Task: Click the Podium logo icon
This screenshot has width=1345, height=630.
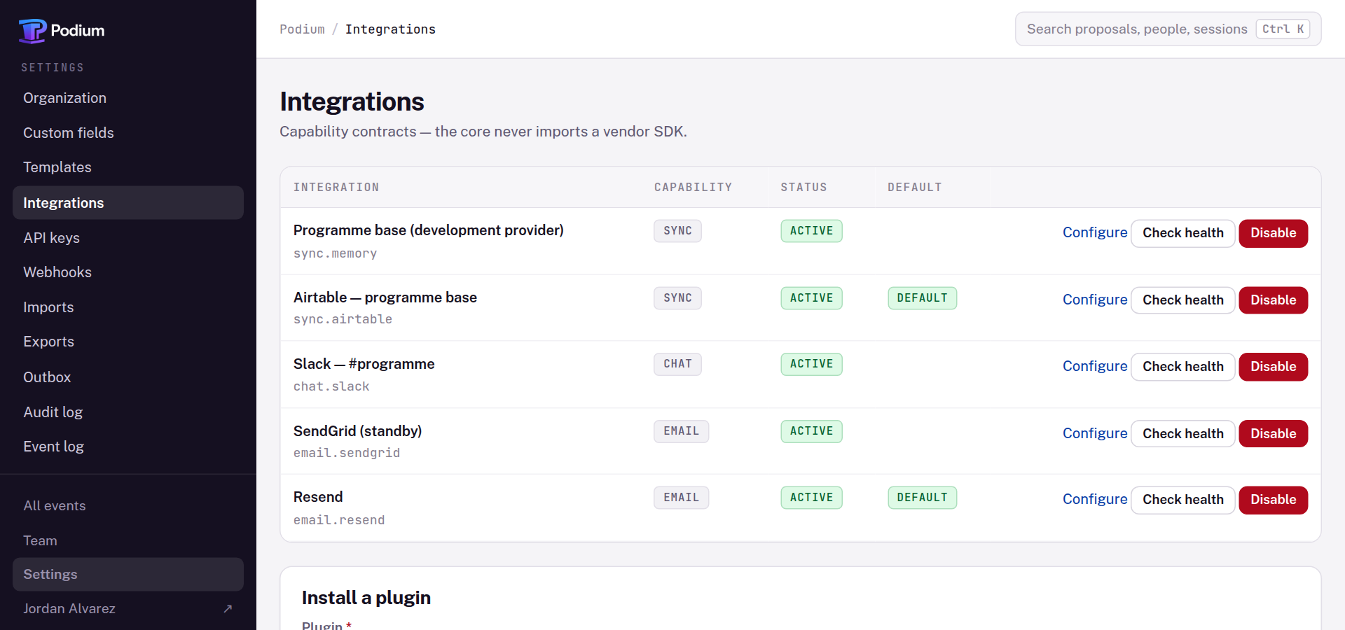Action: (32, 31)
